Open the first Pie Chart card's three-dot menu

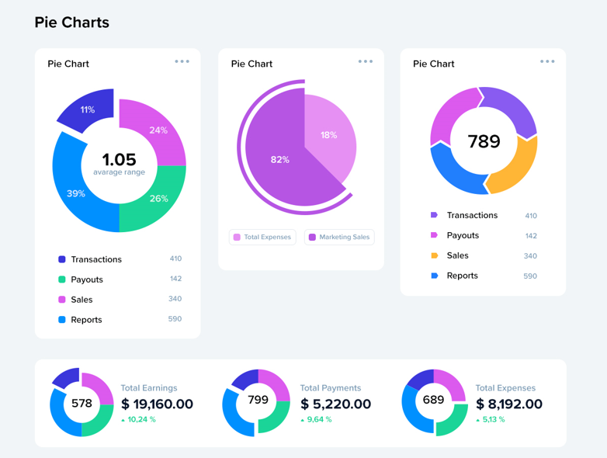(182, 61)
